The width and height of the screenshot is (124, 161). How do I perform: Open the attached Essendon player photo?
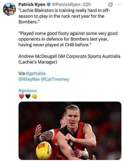click(70, 131)
